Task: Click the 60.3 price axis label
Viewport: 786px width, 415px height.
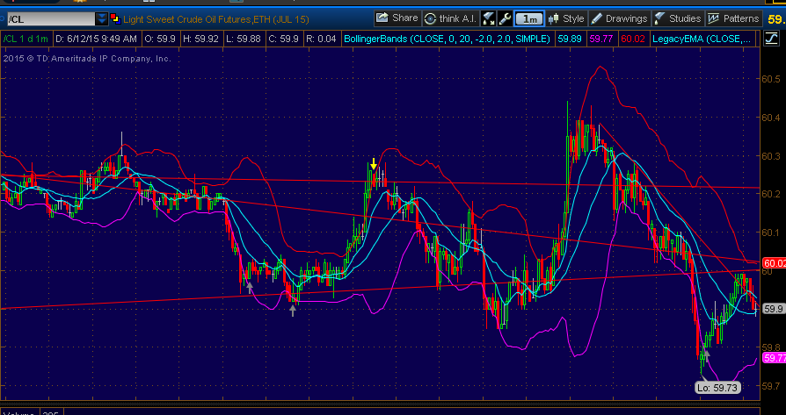Action: click(770, 156)
